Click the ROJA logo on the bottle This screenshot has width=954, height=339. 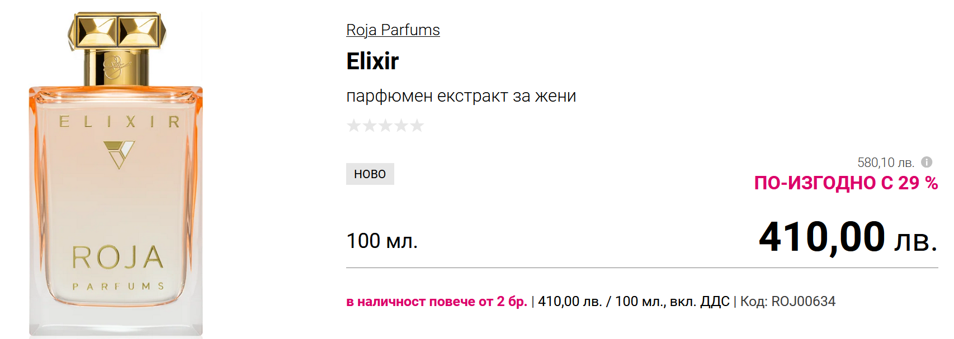tap(117, 257)
